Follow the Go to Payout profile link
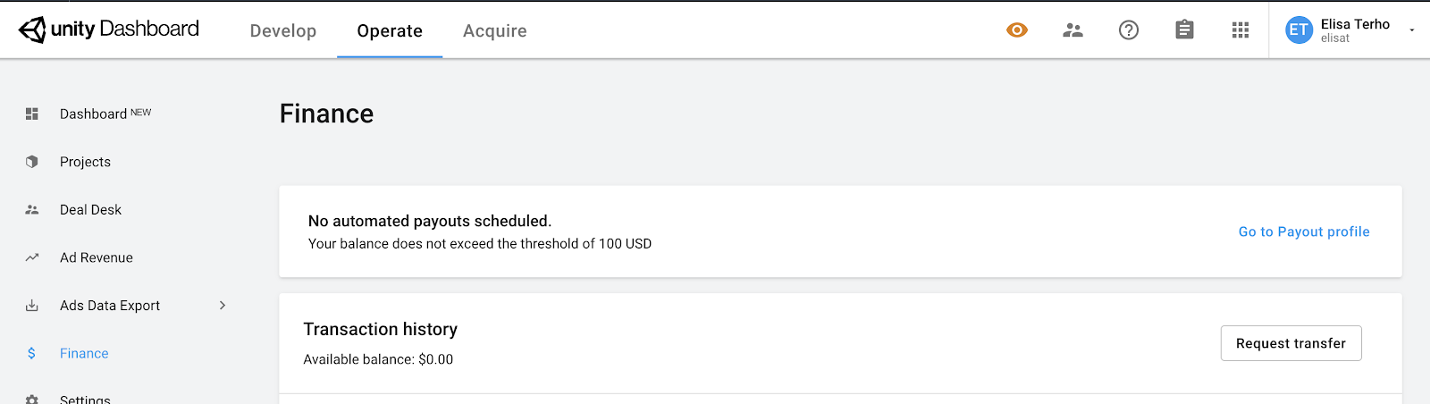This screenshot has width=1430, height=404. click(x=1304, y=231)
